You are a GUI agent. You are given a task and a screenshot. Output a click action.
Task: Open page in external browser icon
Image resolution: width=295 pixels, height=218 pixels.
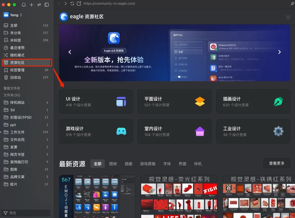pos(79,4)
